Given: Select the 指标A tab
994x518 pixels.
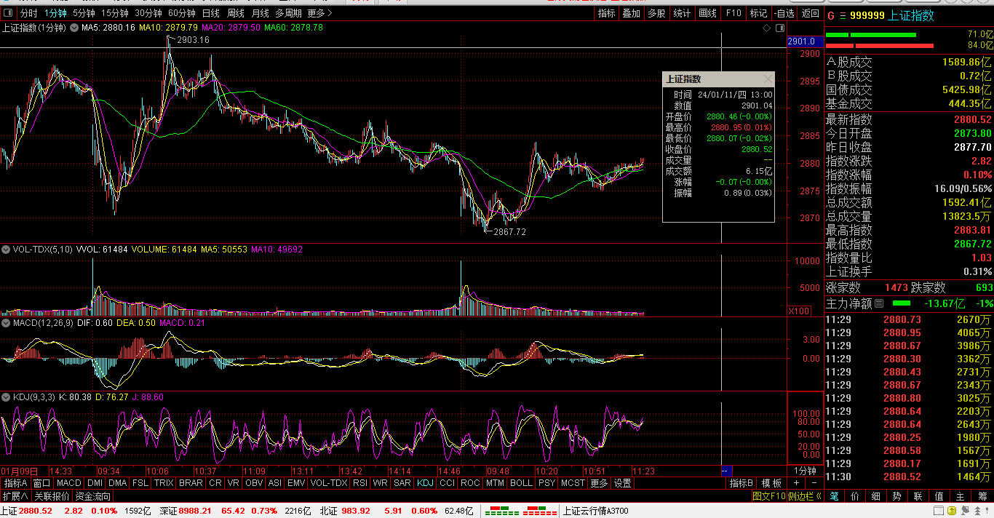Looking at the screenshot, I should point(15,483).
